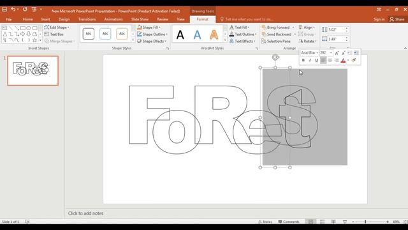Collapse the ribbon with the chevron
The image size is (408, 230).
(x=405, y=49)
